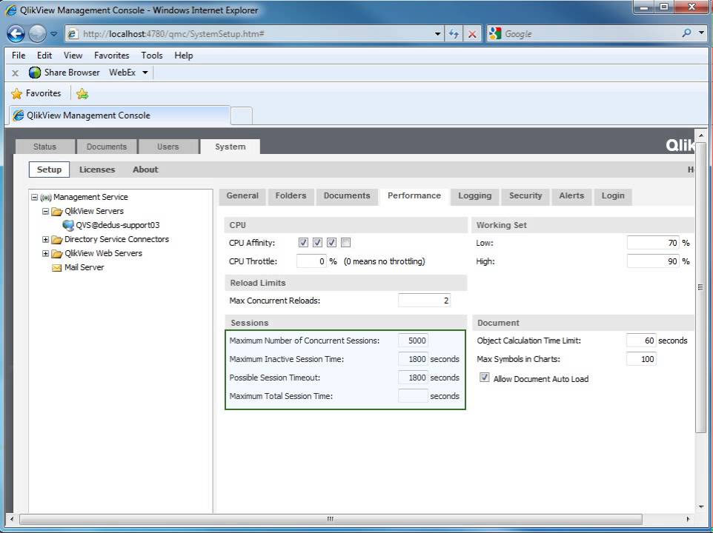Open the Security settings tab
The height and width of the screenshot is (533, 713).
pyautogui.click(x=525, y=195)
